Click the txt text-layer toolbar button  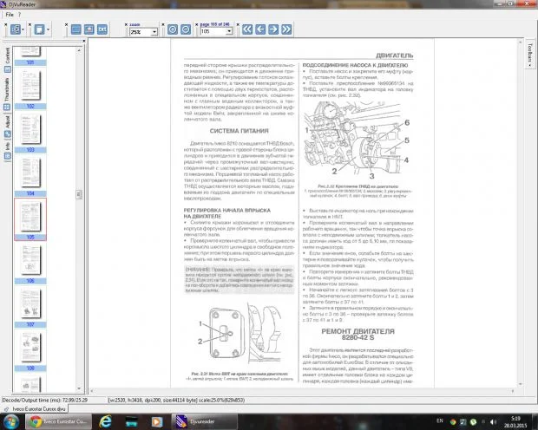pyautogui.click(x=103, y=29)
